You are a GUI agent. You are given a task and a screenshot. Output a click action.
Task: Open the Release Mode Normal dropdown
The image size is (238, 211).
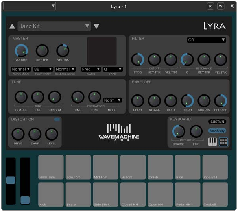coord(65,69)
